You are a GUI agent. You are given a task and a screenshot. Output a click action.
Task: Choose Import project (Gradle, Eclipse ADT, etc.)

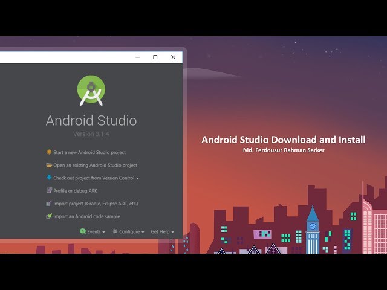click(x=96, y=204)
